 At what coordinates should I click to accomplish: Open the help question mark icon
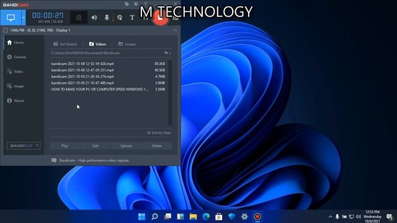click(145, 4)
